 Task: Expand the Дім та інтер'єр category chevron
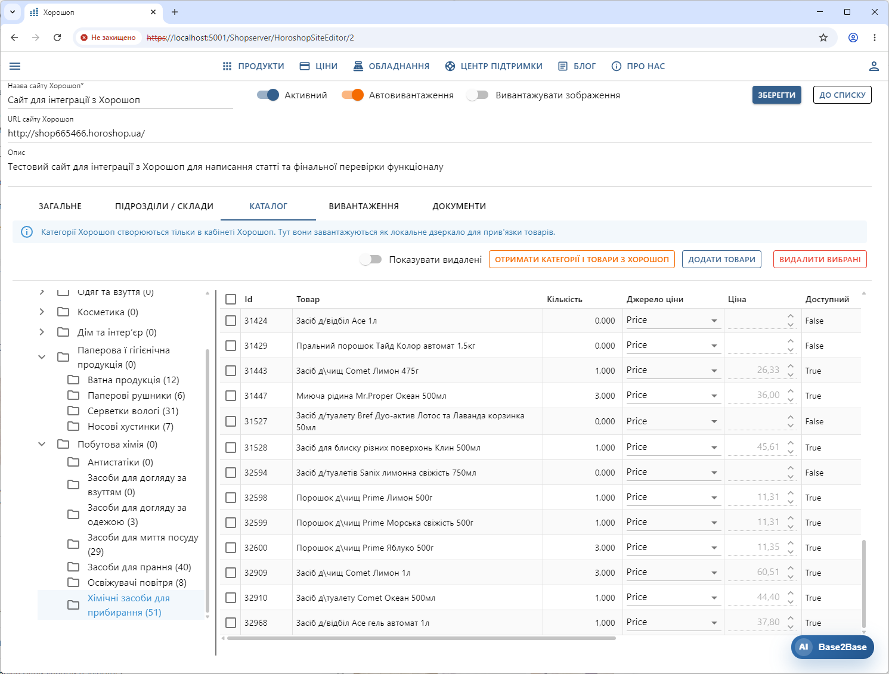(x=41, y=332)
